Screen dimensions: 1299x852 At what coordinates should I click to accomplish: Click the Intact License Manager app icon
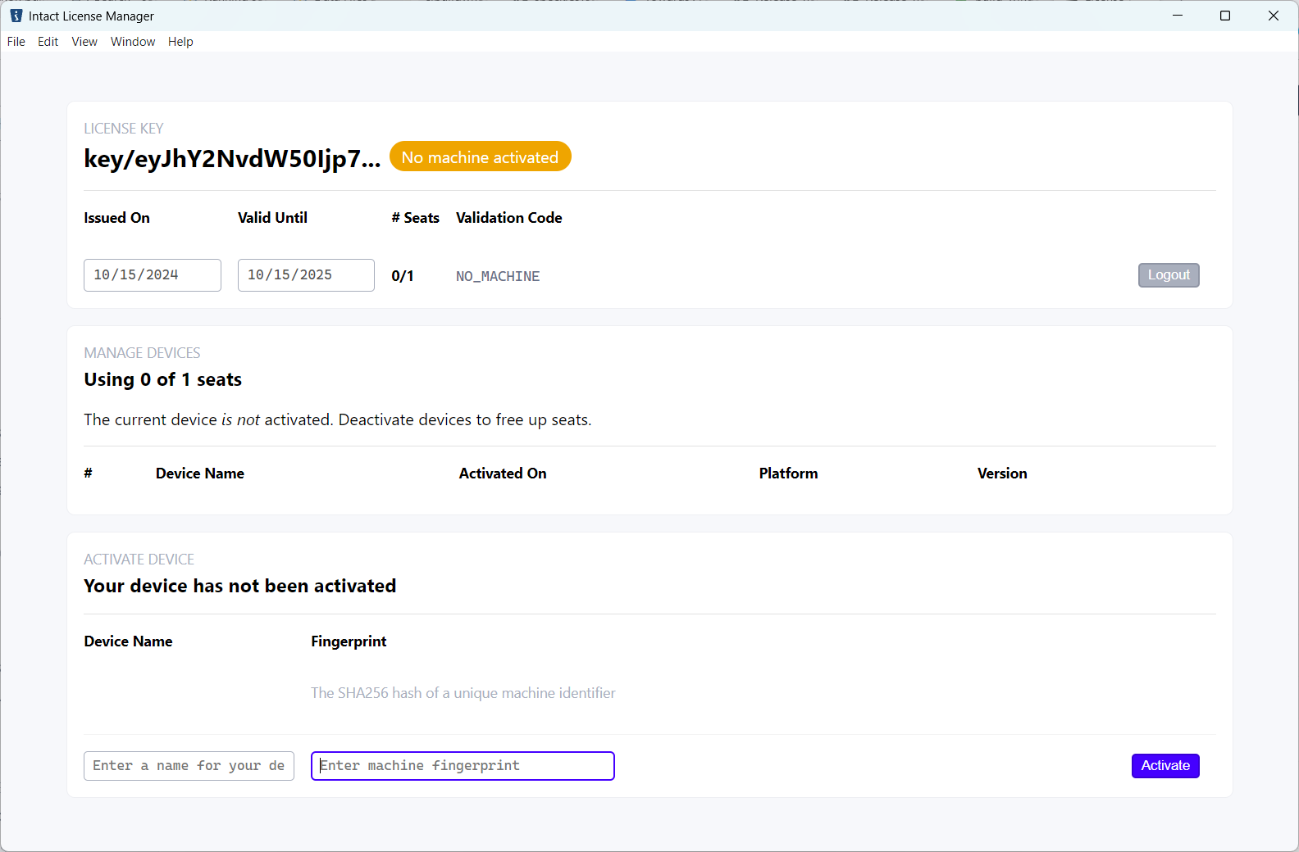(x=16, y=16)
